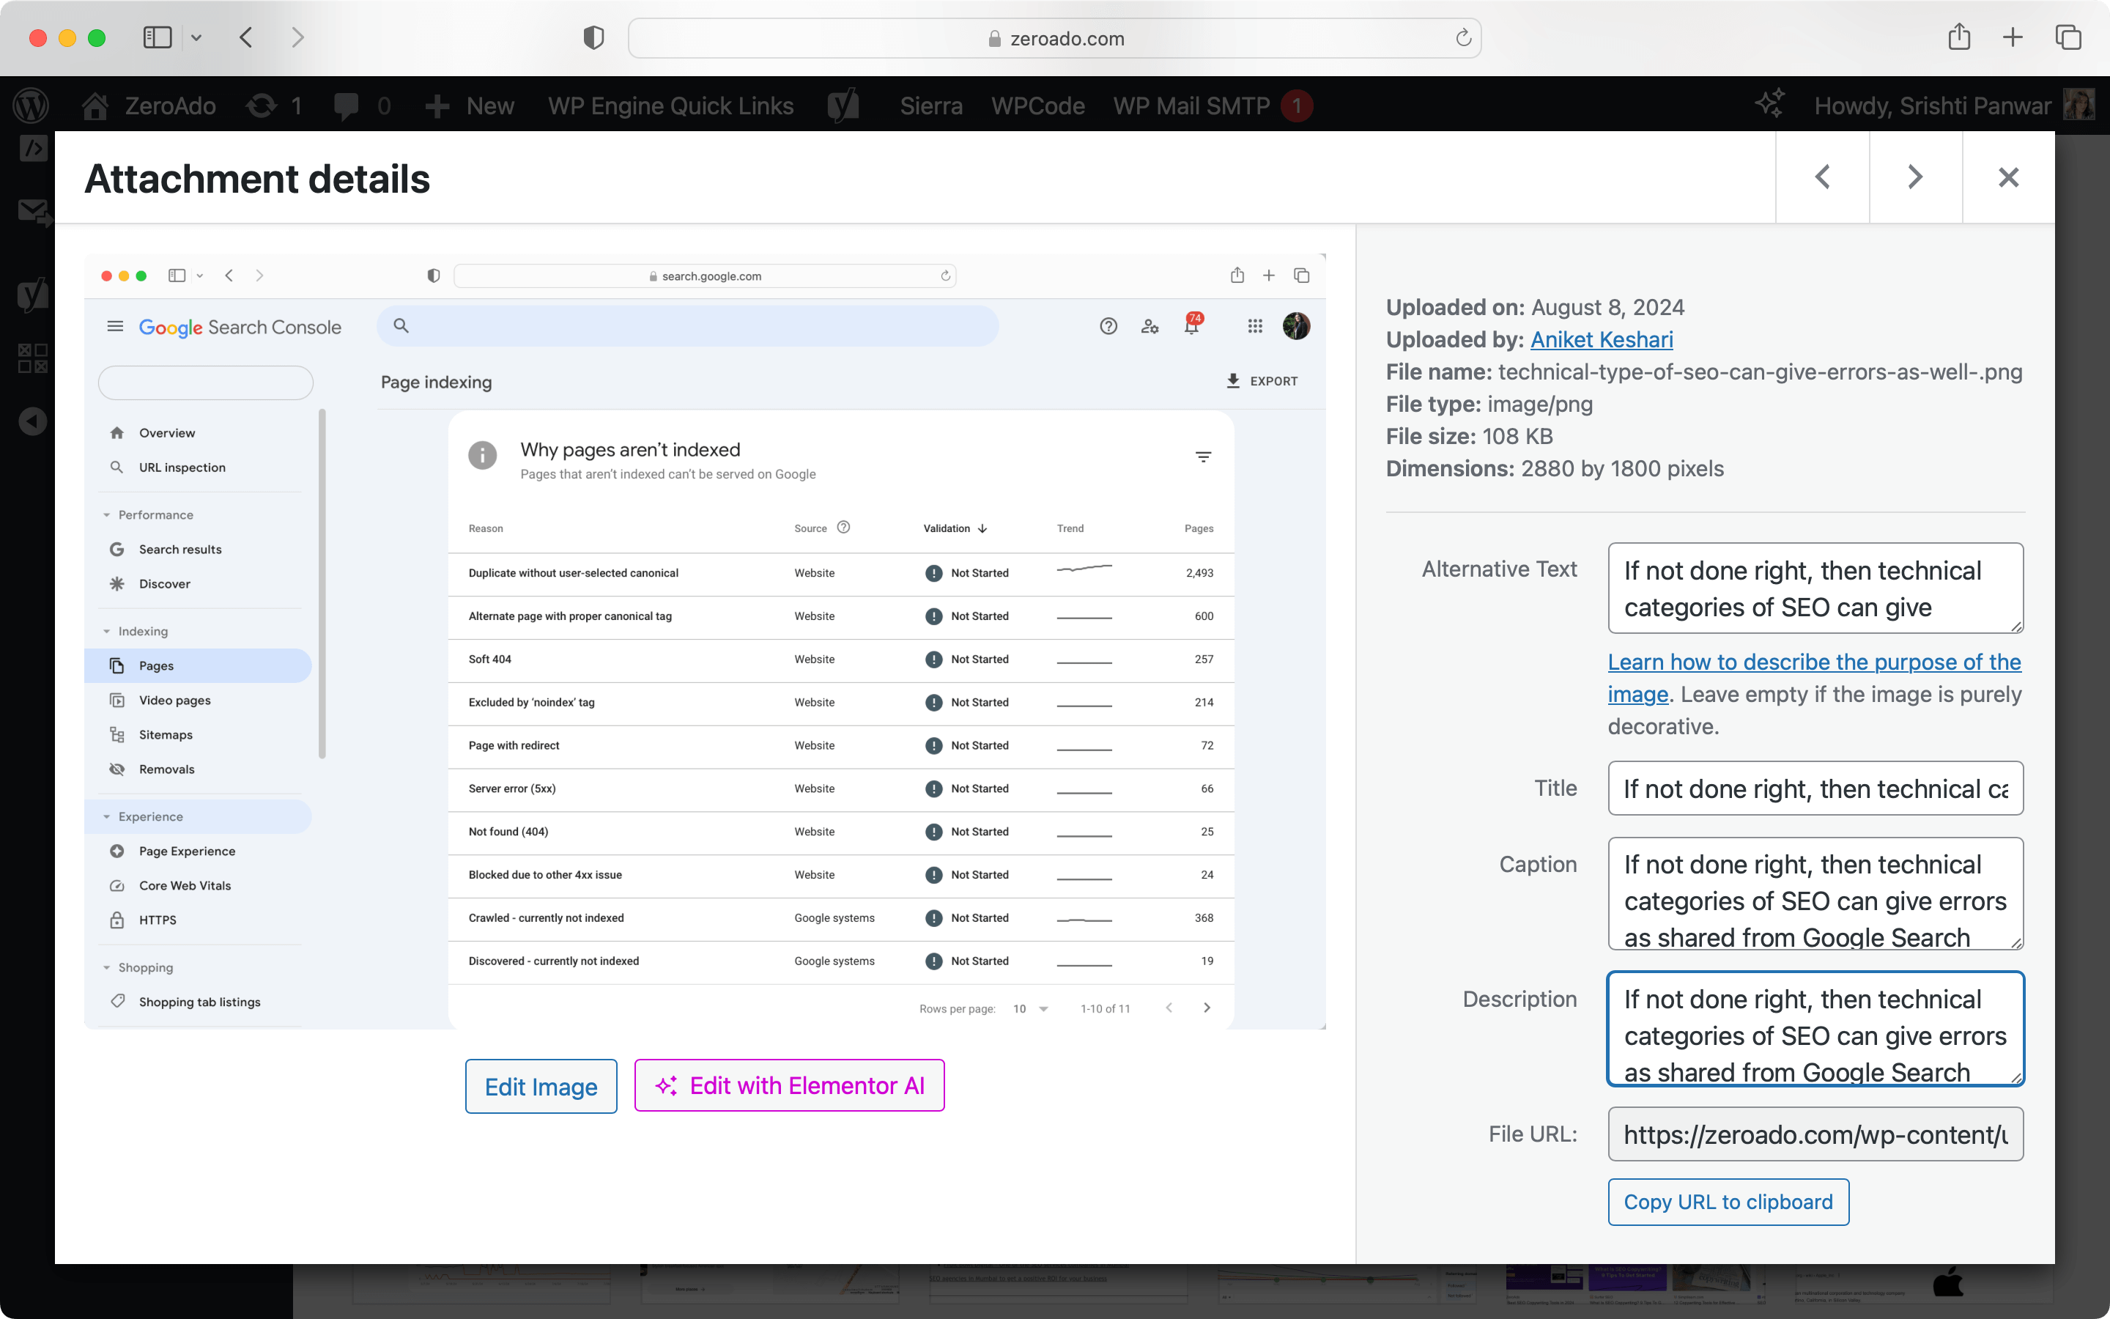
Task: Open a new Safari tab
Action: 2013,37
